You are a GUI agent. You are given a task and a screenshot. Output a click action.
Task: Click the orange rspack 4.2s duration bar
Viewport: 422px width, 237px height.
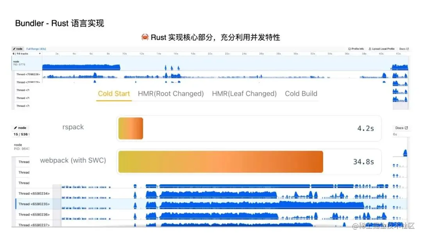click(x=130, y=127)
